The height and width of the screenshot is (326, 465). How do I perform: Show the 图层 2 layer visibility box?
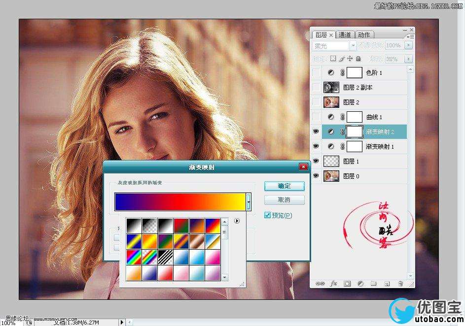pyautogui.click(x=317, y=102)
